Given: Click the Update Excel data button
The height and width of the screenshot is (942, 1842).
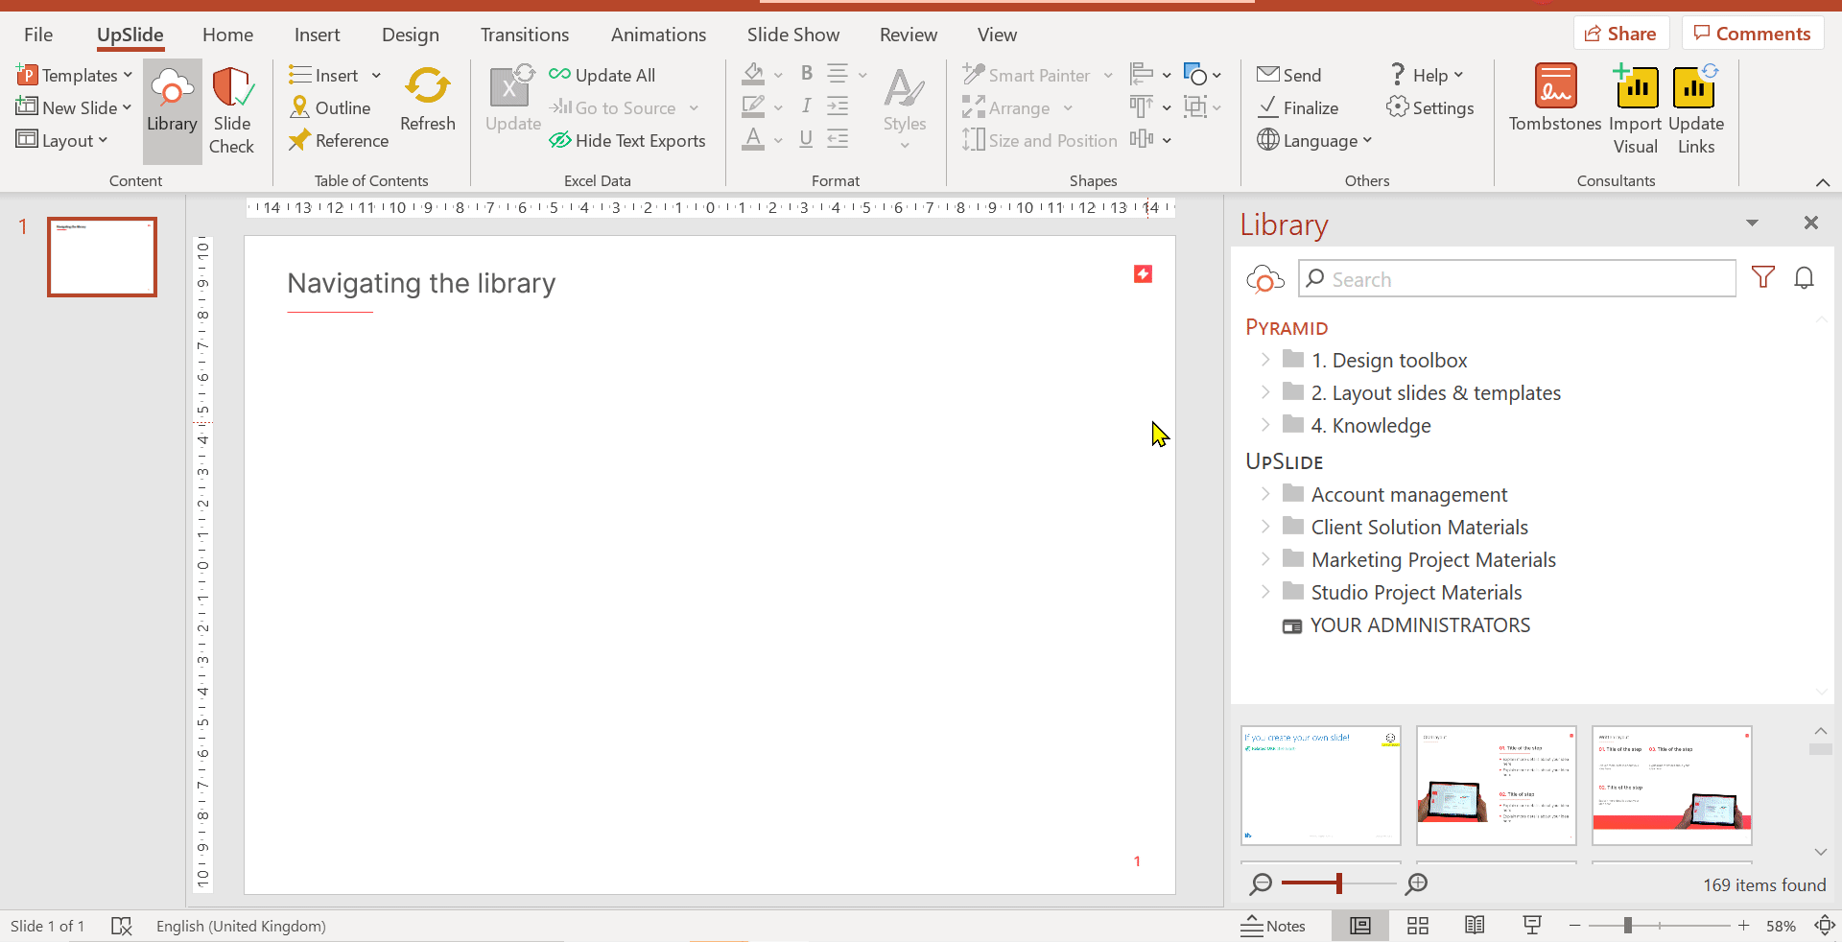Looking at the screenshot, I should tap(512, 99).
